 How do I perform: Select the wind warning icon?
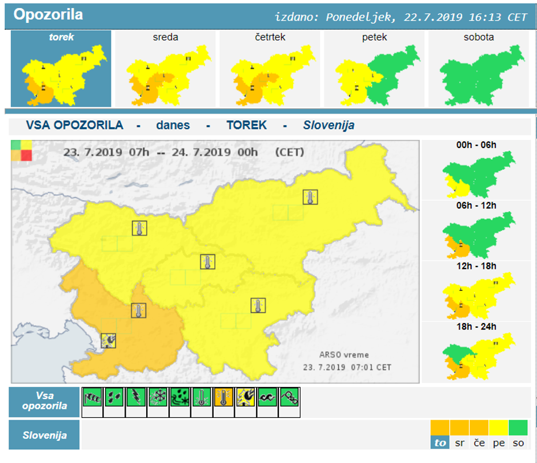click(91, 397)
